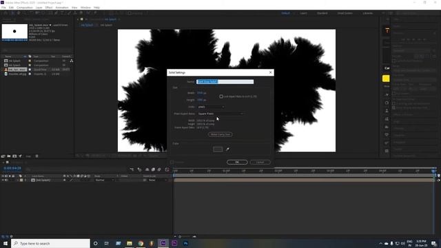Open After Effects from the taskbar

(x=163, y=243)
